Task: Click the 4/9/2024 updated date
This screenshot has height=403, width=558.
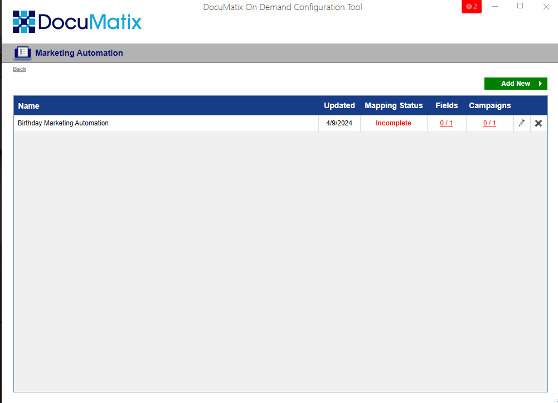Action: (x=339, y=123)
